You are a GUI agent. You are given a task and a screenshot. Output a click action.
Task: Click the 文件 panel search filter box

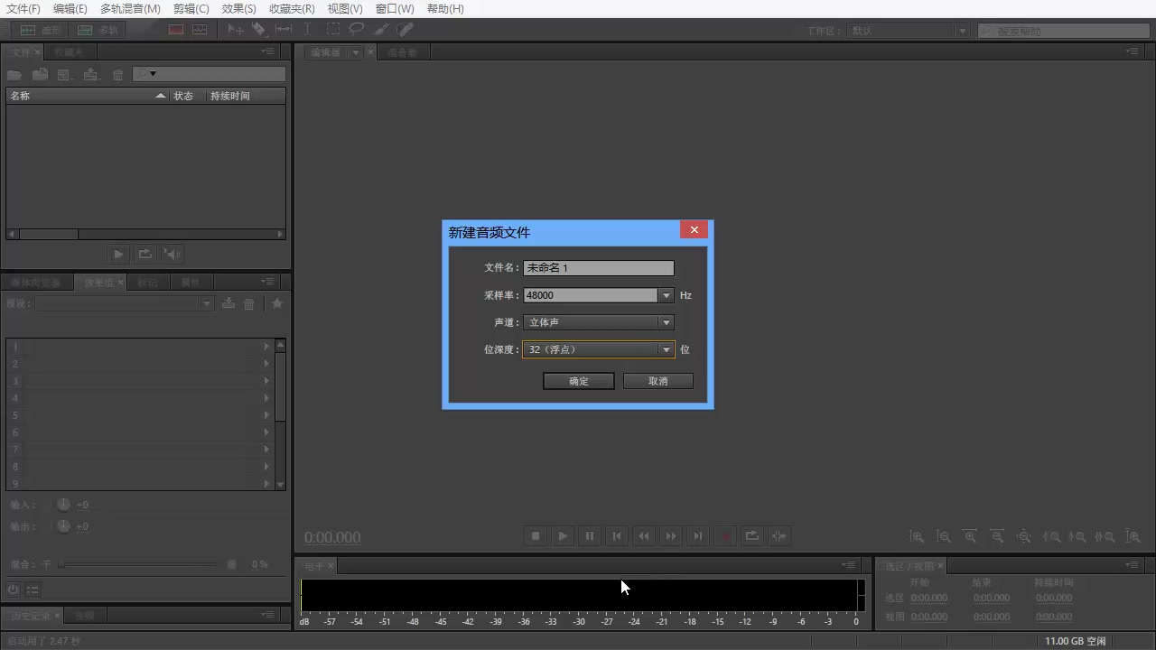coord(209,74)
